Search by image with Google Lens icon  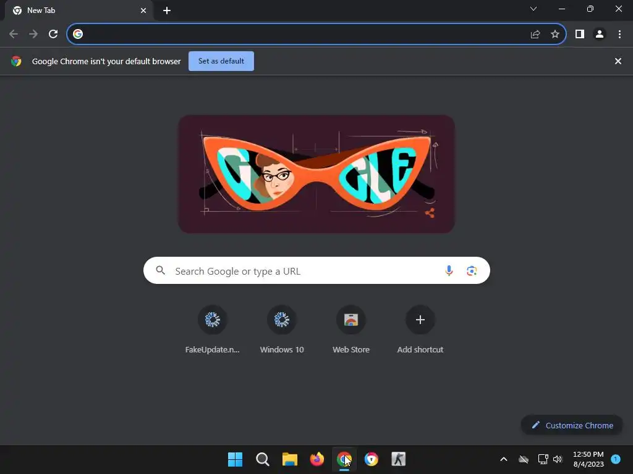472,270
